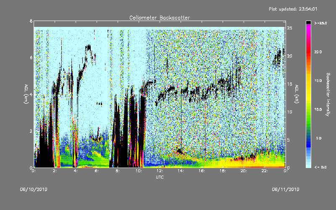Click the "Ceilometer Backscatter" plot title

160,18
